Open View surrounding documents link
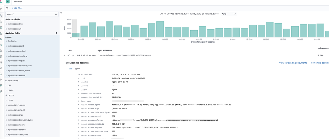The width and height of the screenshot is (329, 139). [x=293, y=63]
